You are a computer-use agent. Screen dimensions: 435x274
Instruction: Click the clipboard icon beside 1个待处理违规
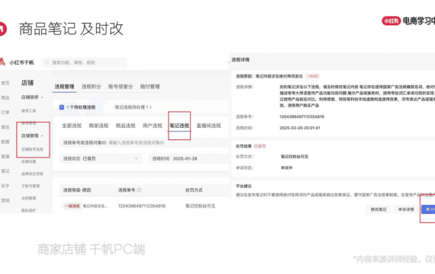tap(62, 107)
